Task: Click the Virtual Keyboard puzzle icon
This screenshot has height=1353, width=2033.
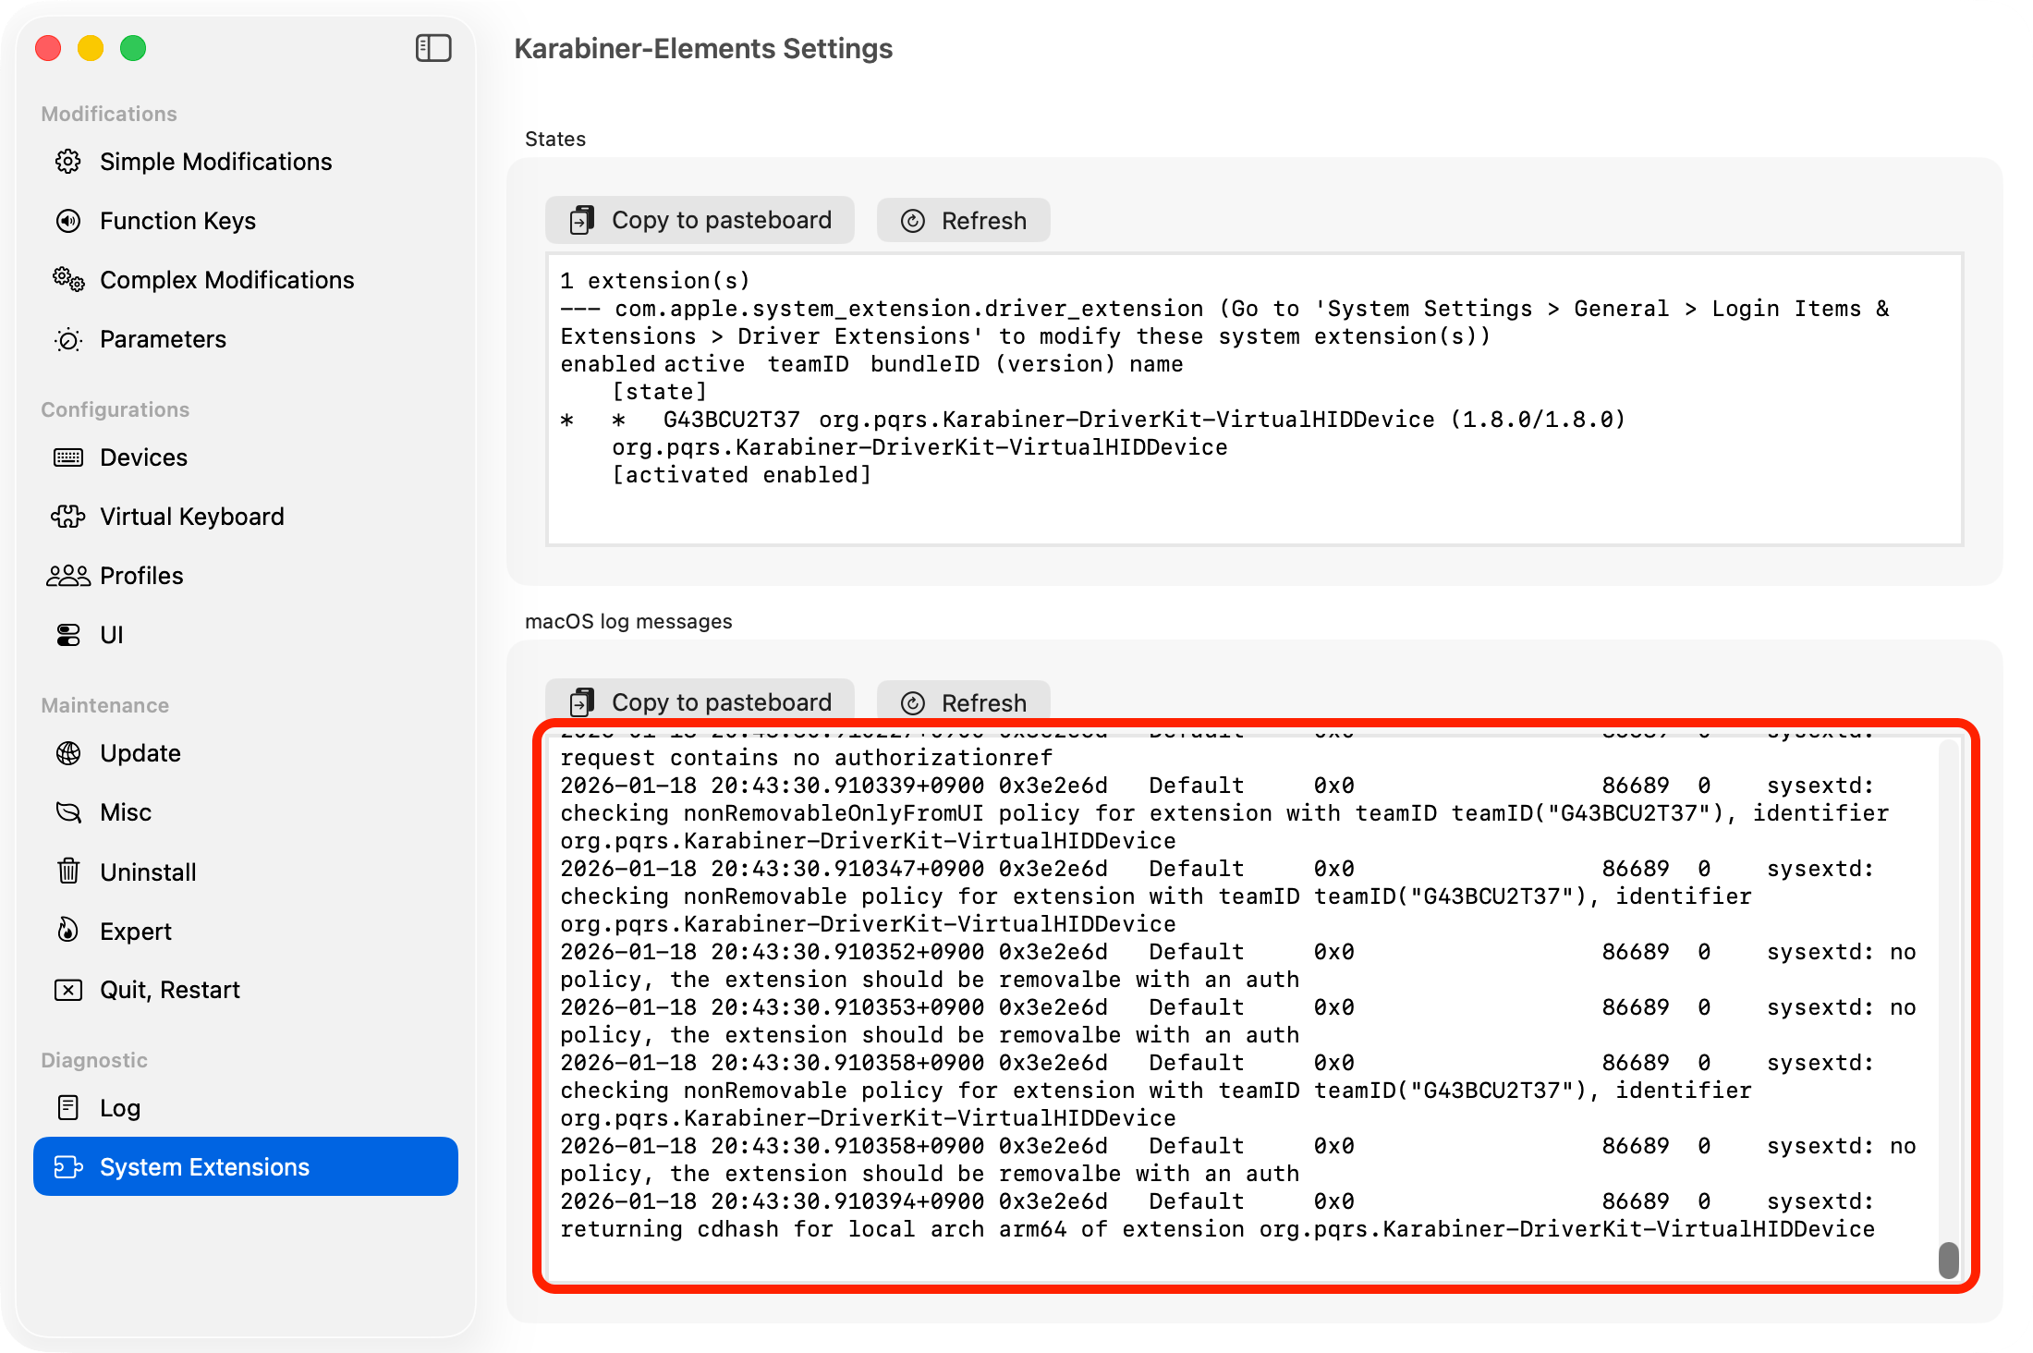Action: (x=68, y=517)
